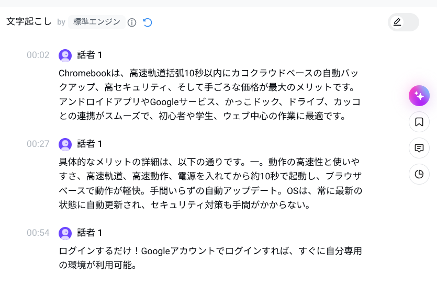Jump to timestamp 00:54

[38, 233]
